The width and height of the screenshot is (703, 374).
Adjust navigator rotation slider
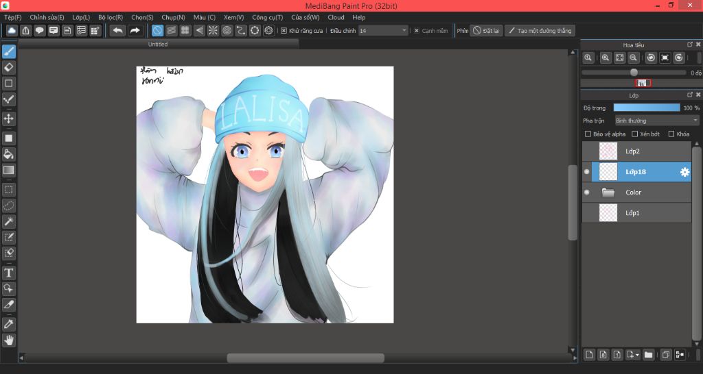coord(634,73)
